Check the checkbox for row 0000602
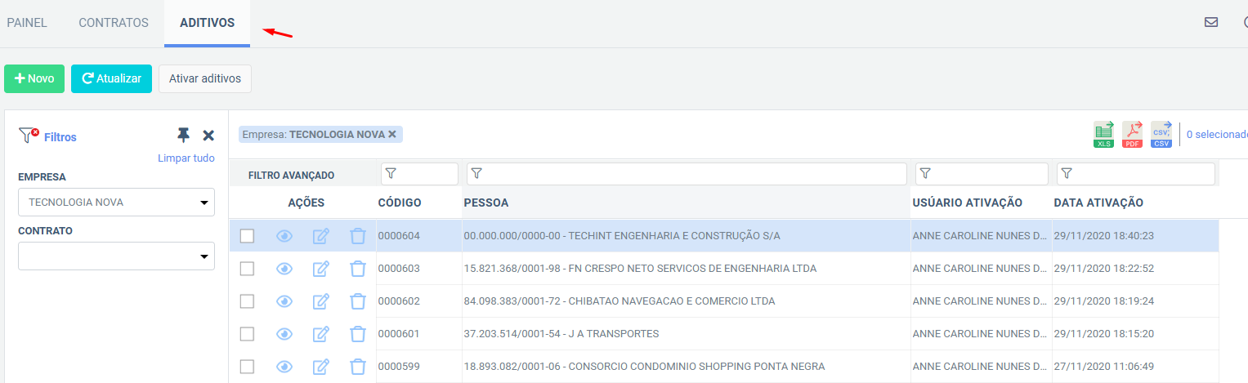Viewport: 1248px width, 383px height. [x=247, y=301]
